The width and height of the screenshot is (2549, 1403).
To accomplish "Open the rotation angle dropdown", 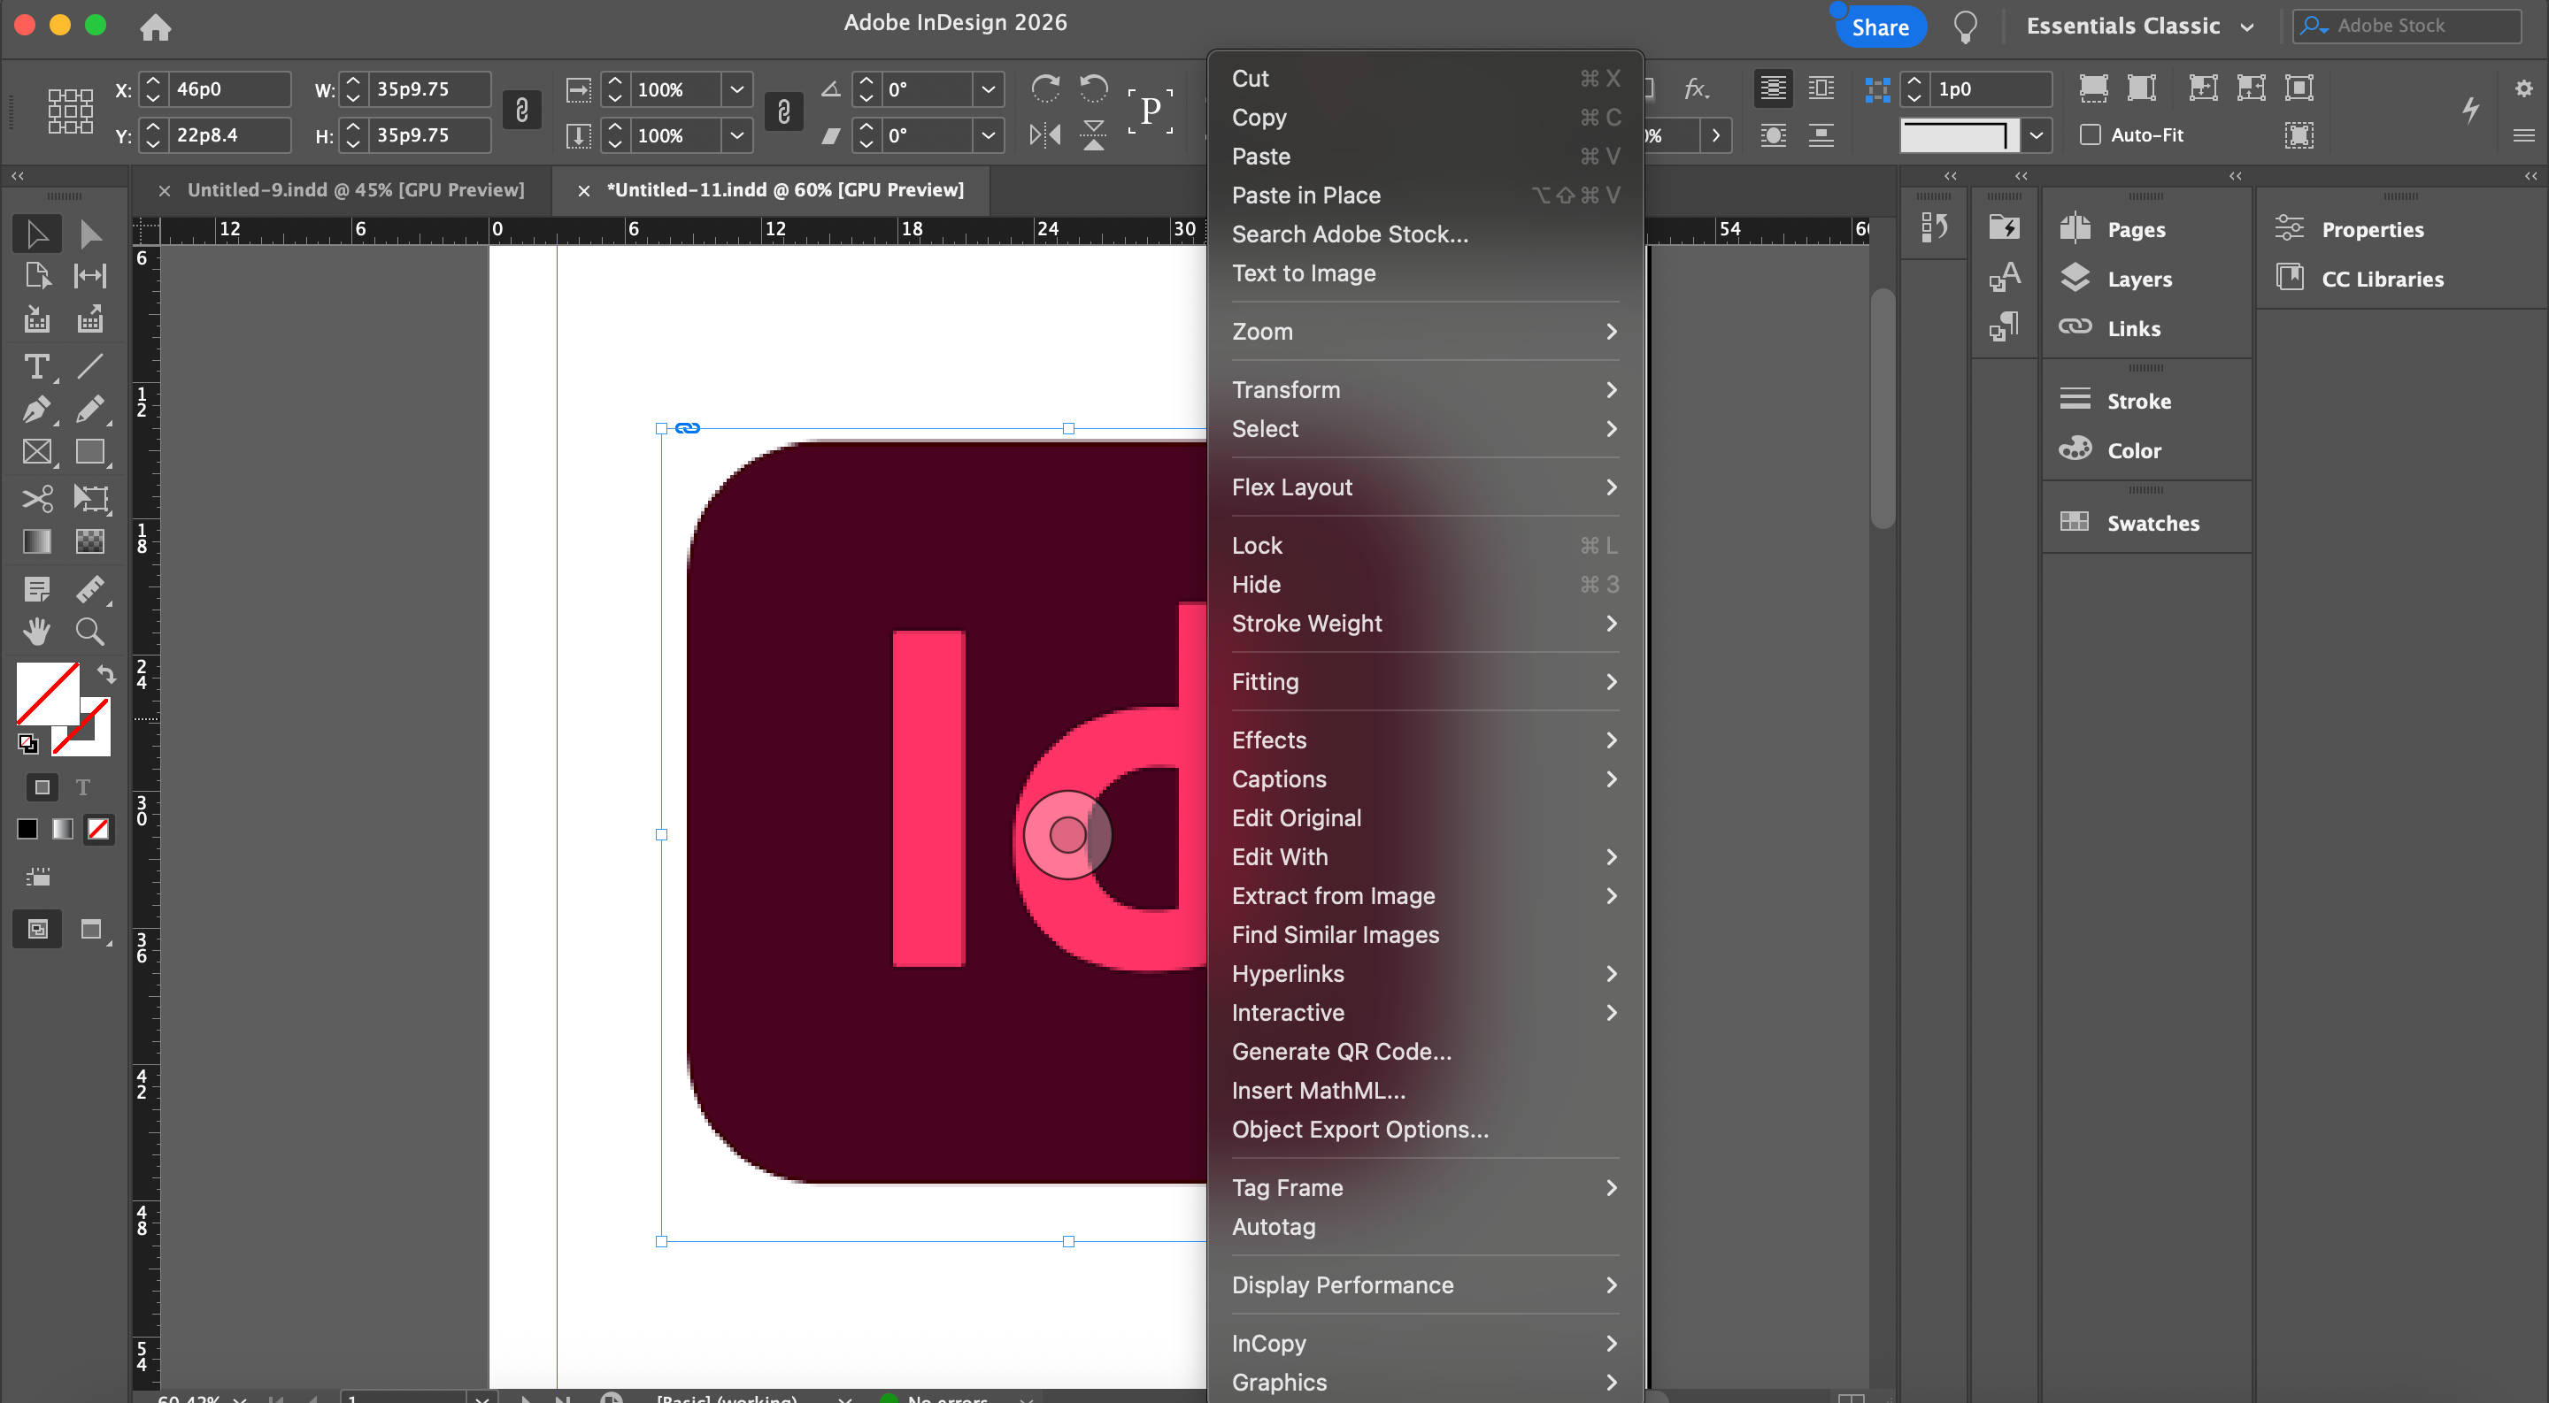I will coord(988,89).
